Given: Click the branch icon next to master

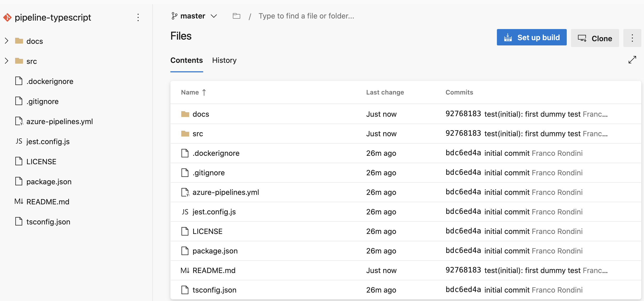Looking at the screenshot, I should 174,16.
